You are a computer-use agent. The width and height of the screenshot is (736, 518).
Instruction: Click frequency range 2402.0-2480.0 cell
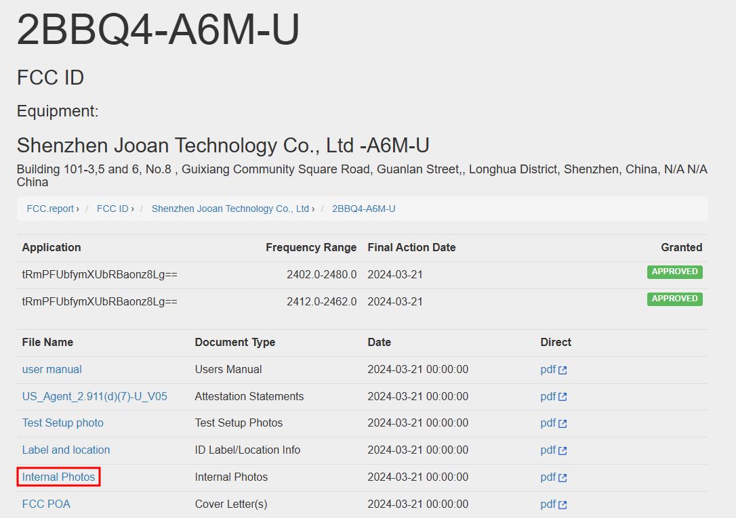click(321, 275)
